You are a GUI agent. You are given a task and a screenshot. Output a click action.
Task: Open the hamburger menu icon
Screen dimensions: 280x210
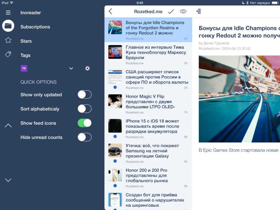8,12
